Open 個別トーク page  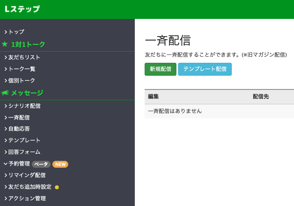pyautogui.click(x=22, y=80)
